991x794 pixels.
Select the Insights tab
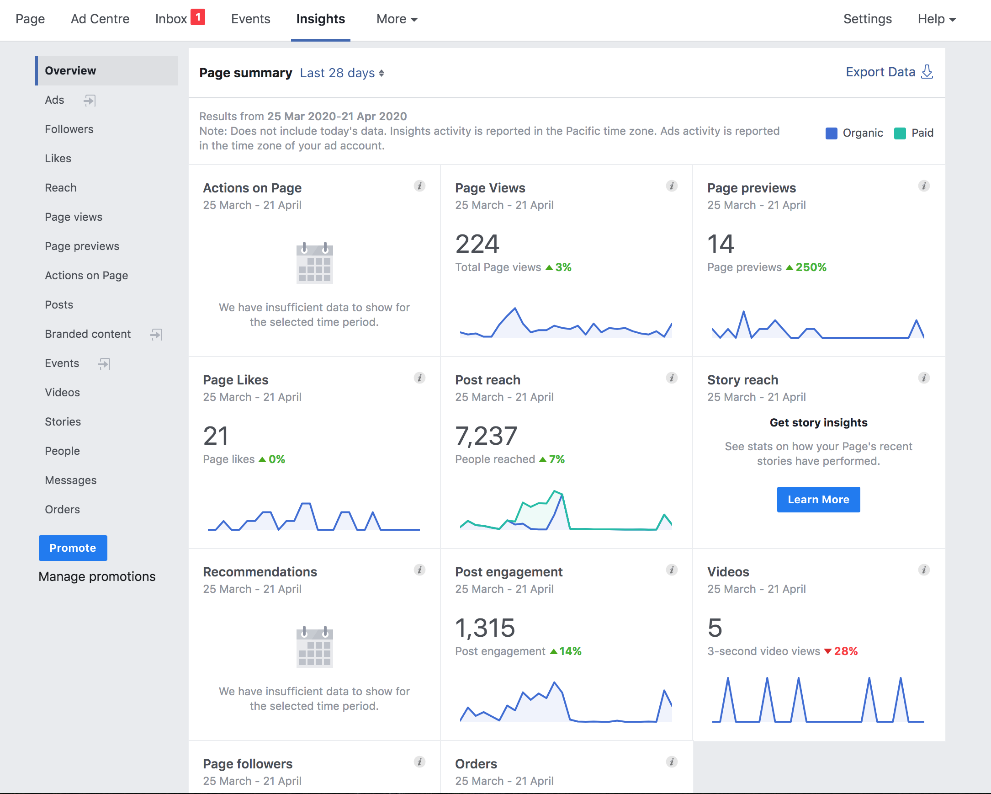[x=320, y=19]
